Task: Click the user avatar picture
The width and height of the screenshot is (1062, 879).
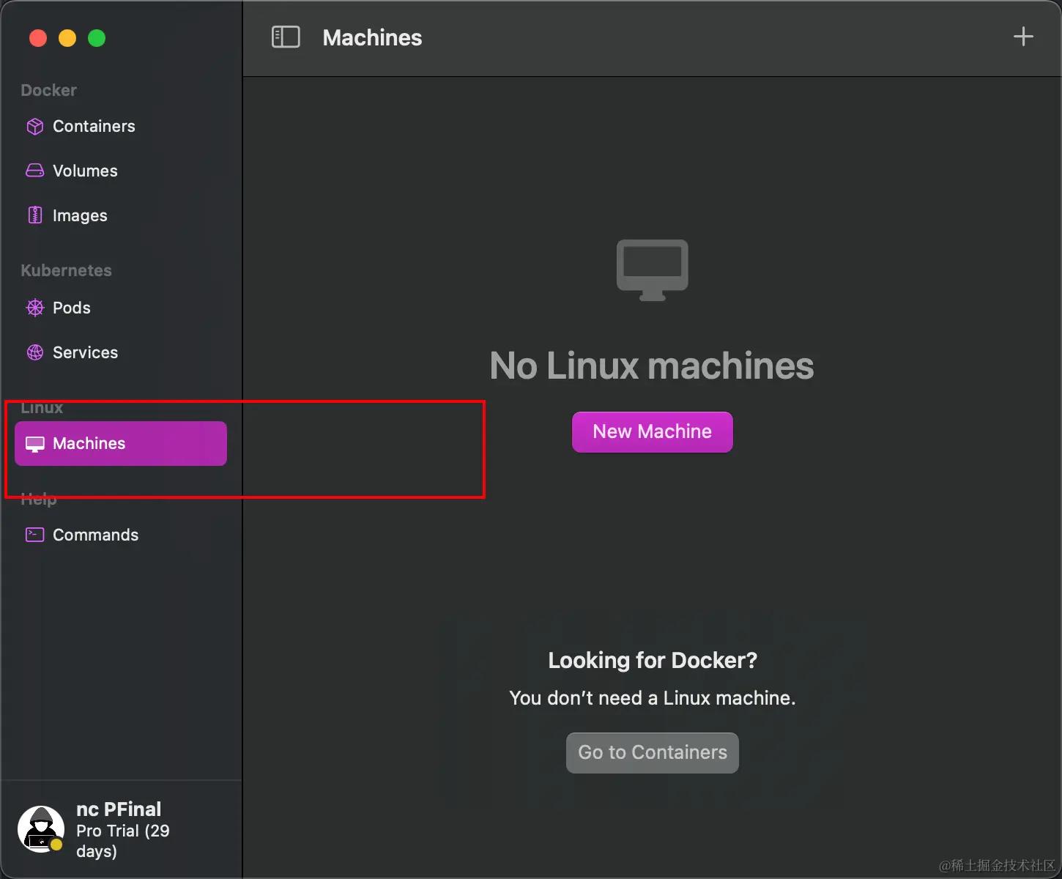Action: click(40, 829)
